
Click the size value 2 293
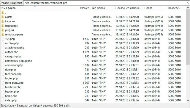(x=86, y=87)
